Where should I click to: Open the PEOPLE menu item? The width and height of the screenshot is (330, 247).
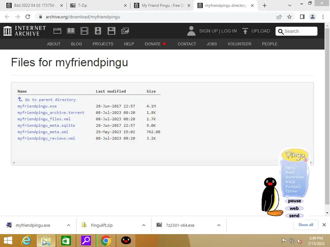tap(270, 44)
